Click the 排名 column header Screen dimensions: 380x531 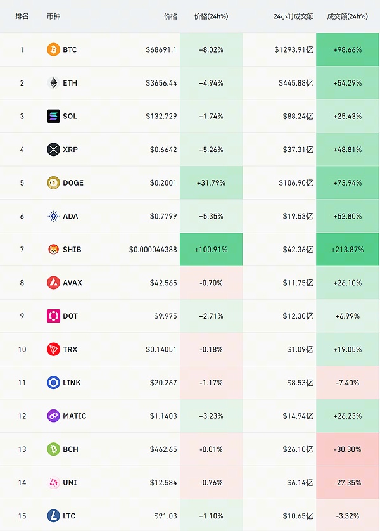point(22,16)
